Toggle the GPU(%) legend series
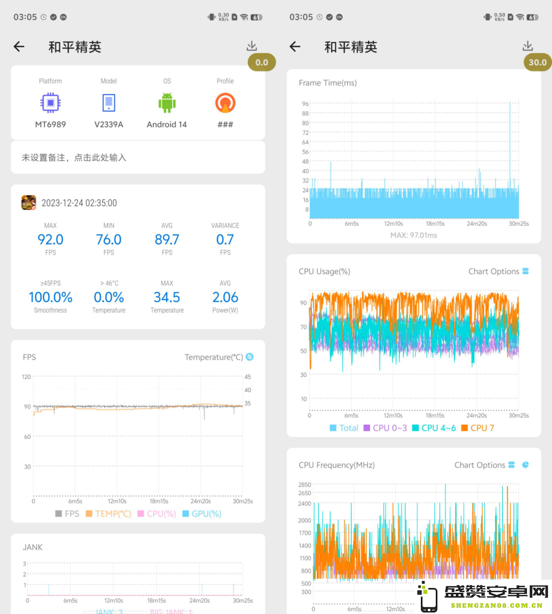Image resolution: width=552 pixels, height=614 pixels. pos(202,514)
